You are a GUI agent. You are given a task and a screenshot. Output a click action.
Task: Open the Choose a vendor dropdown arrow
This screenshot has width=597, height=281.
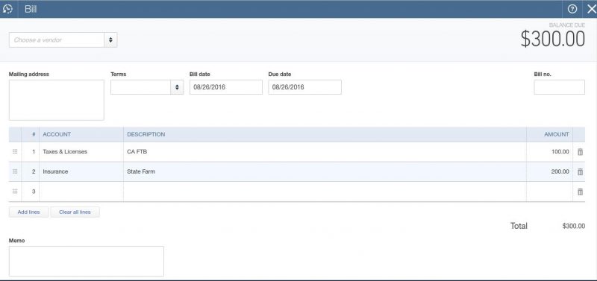click(110, 40)
